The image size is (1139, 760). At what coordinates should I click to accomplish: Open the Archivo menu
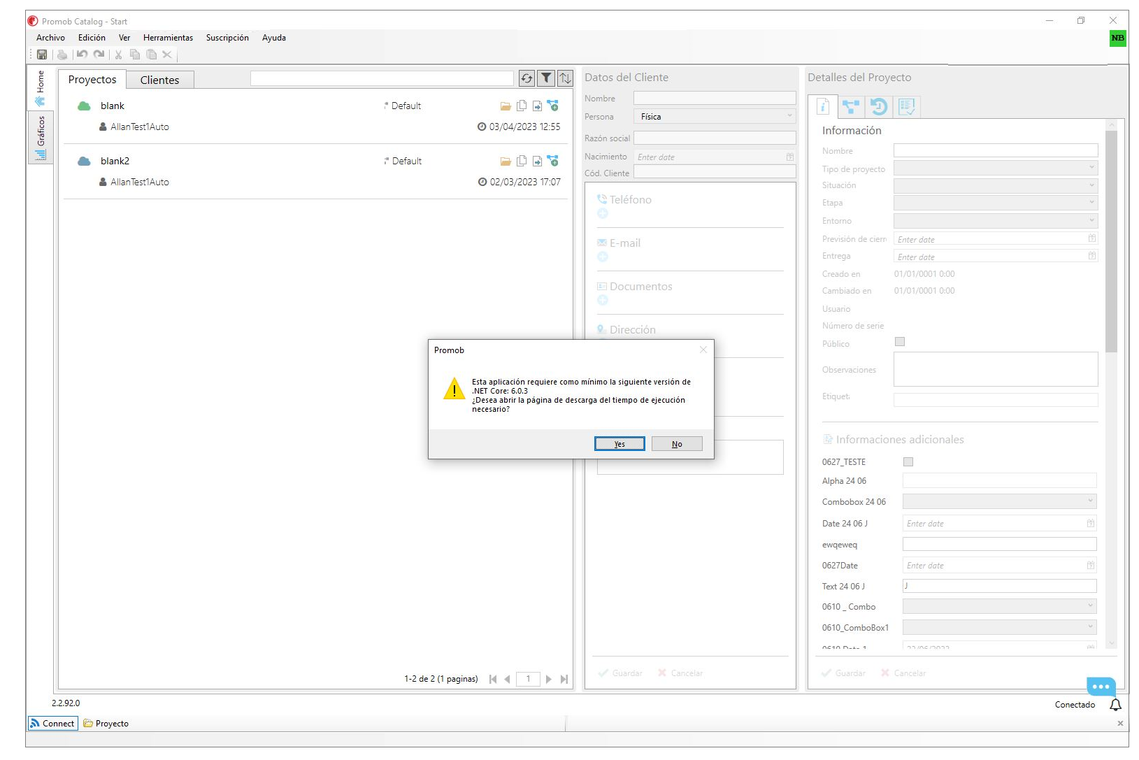click(50, 38)
